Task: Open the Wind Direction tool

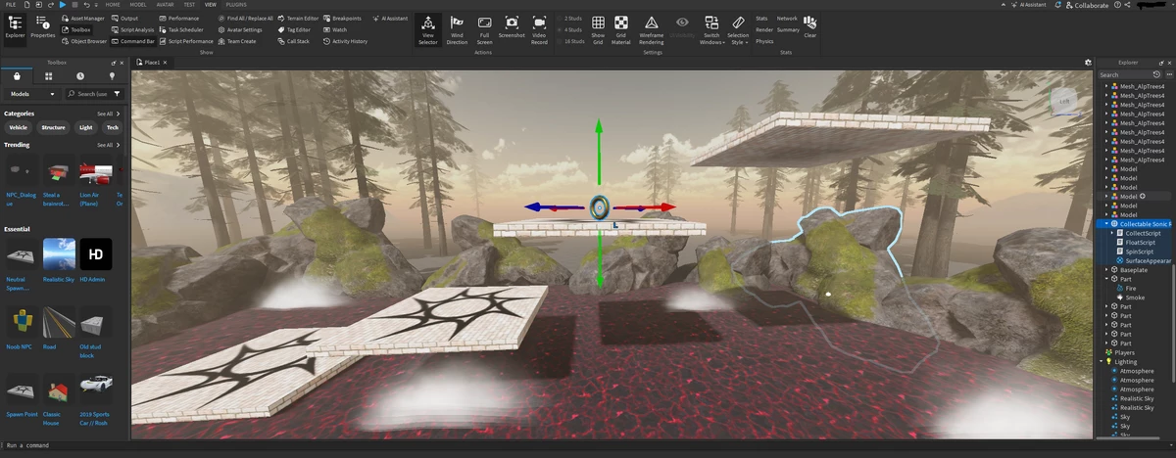Action: pyautogui.click(x=457, y=29)
